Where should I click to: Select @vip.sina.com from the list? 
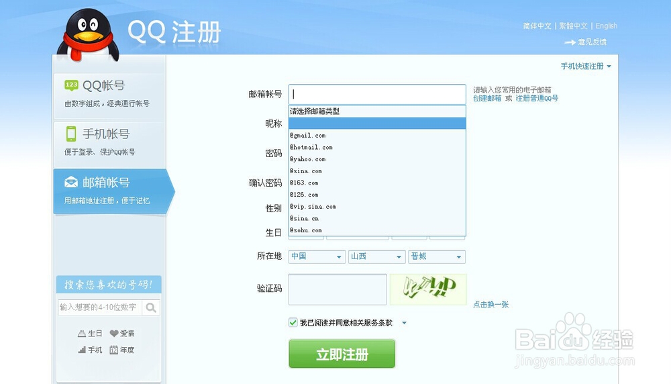pos(377,206)
